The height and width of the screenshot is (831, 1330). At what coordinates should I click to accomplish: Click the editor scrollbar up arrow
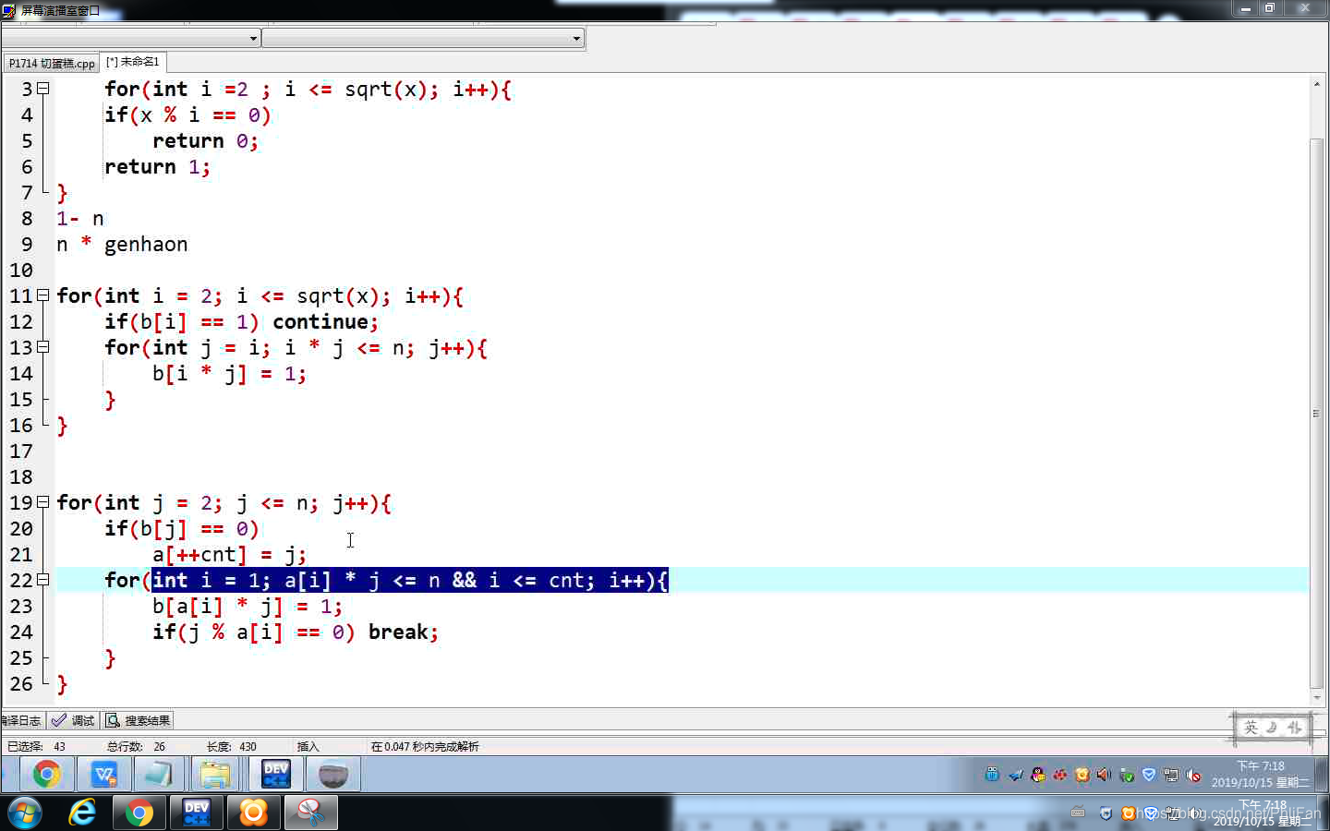tap(1317, 84)
